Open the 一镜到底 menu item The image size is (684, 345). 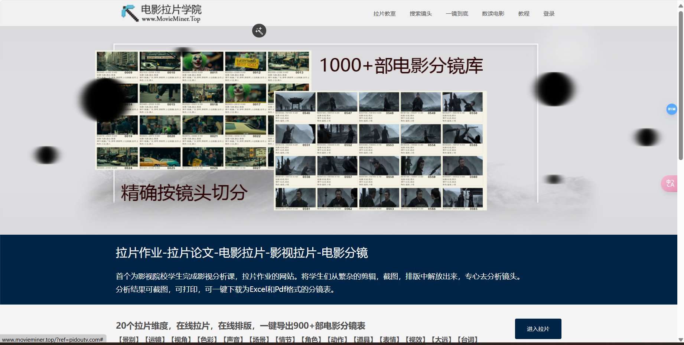tap(457, 13)
